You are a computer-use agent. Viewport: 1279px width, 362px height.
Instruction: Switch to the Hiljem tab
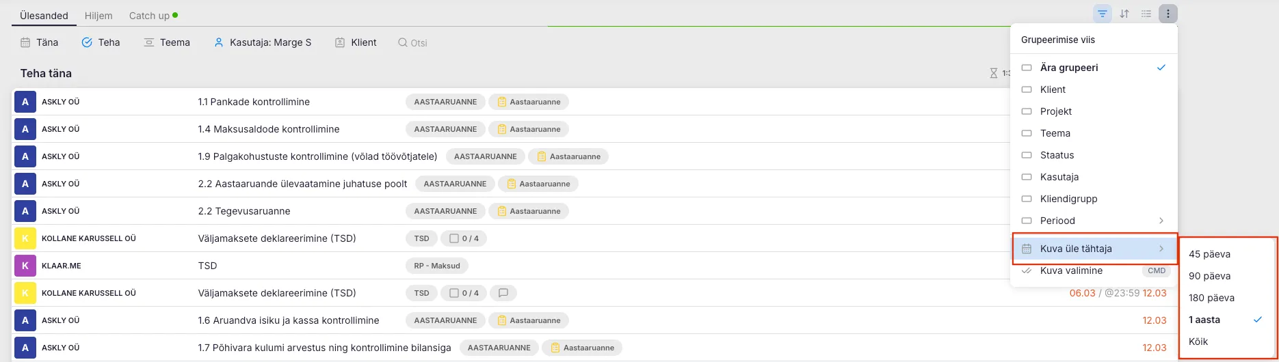[98, 15]
